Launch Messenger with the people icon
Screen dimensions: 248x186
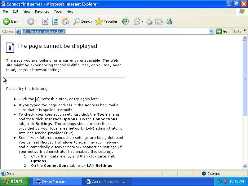[169, 21]
